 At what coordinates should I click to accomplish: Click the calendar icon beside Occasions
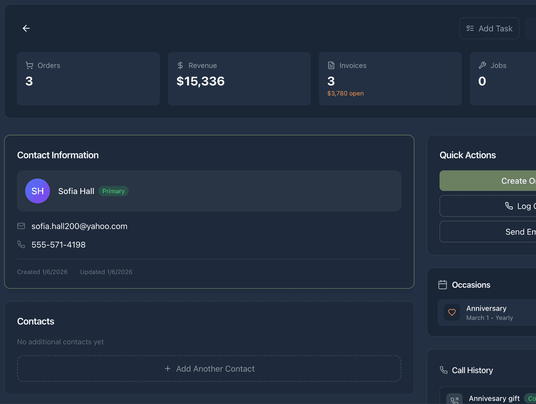point(443,285)
